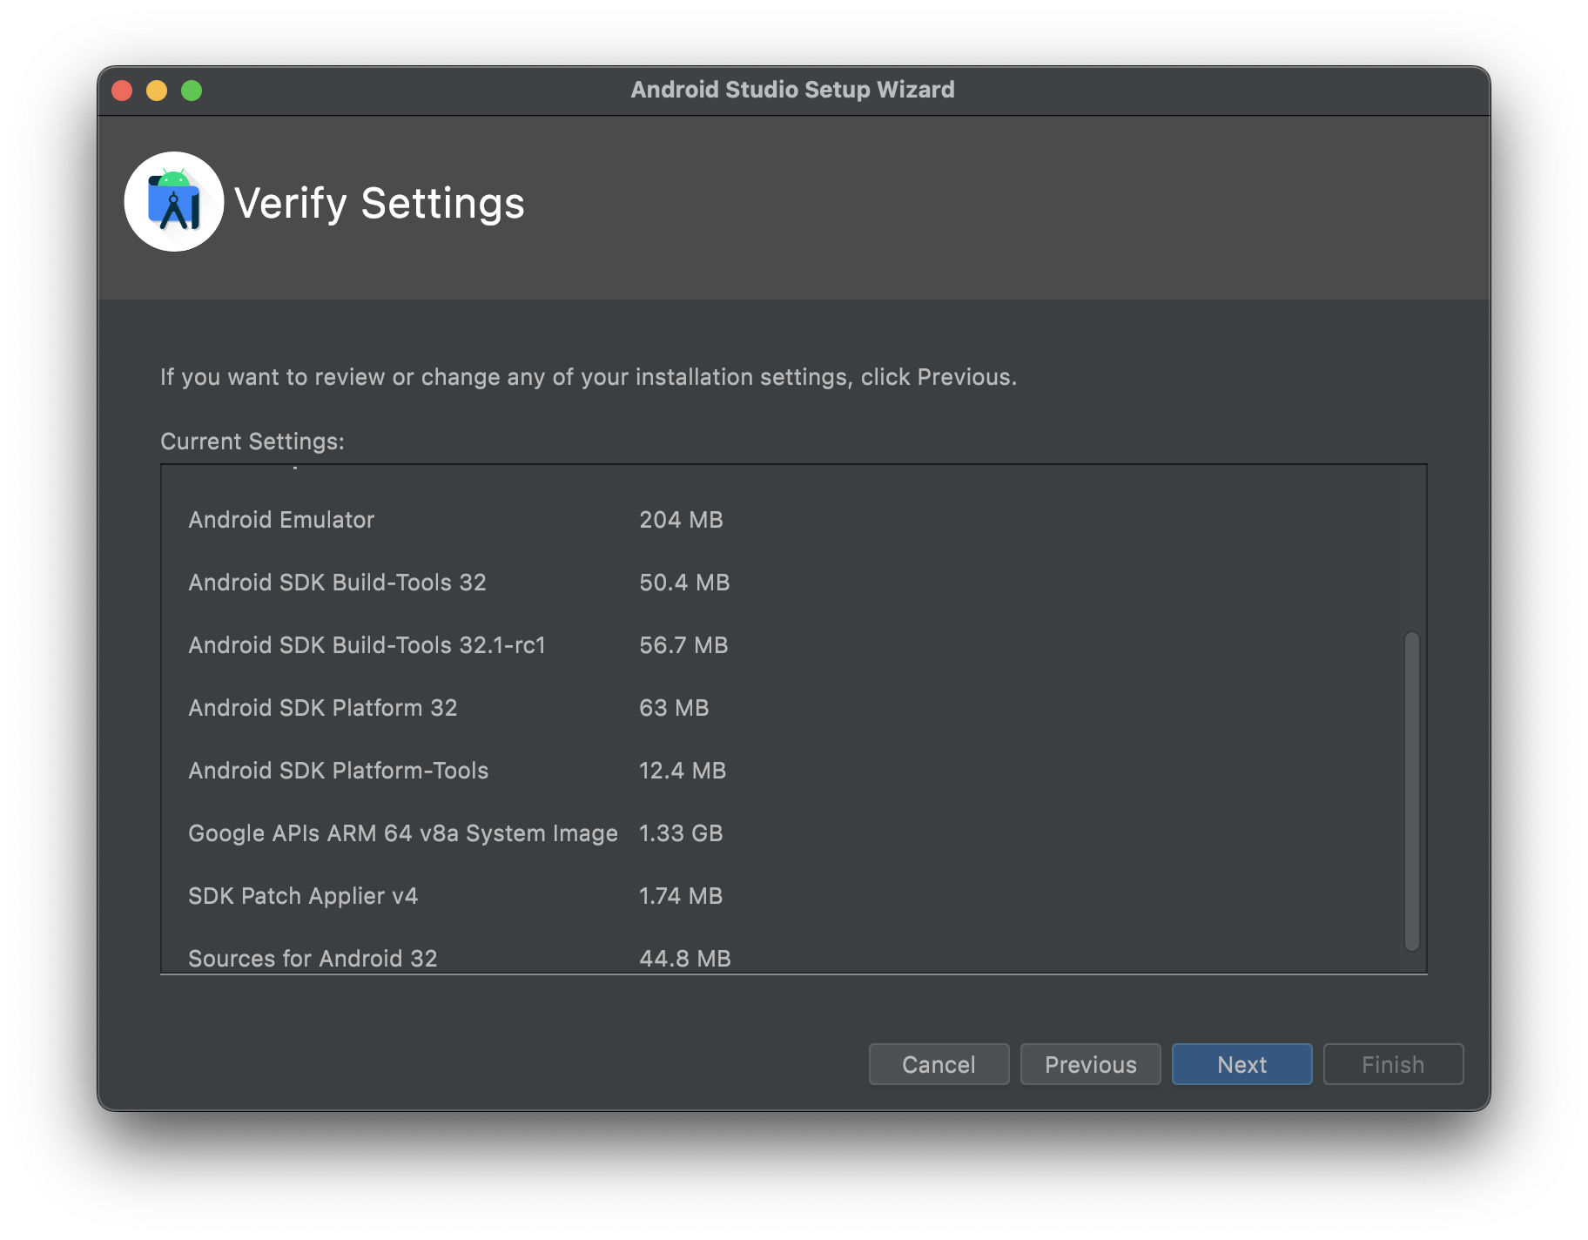Image resolution: width=1588 pixels, height=1240 pixels.
Task: Click the 63 MB size value
Action: click(674, 708)
